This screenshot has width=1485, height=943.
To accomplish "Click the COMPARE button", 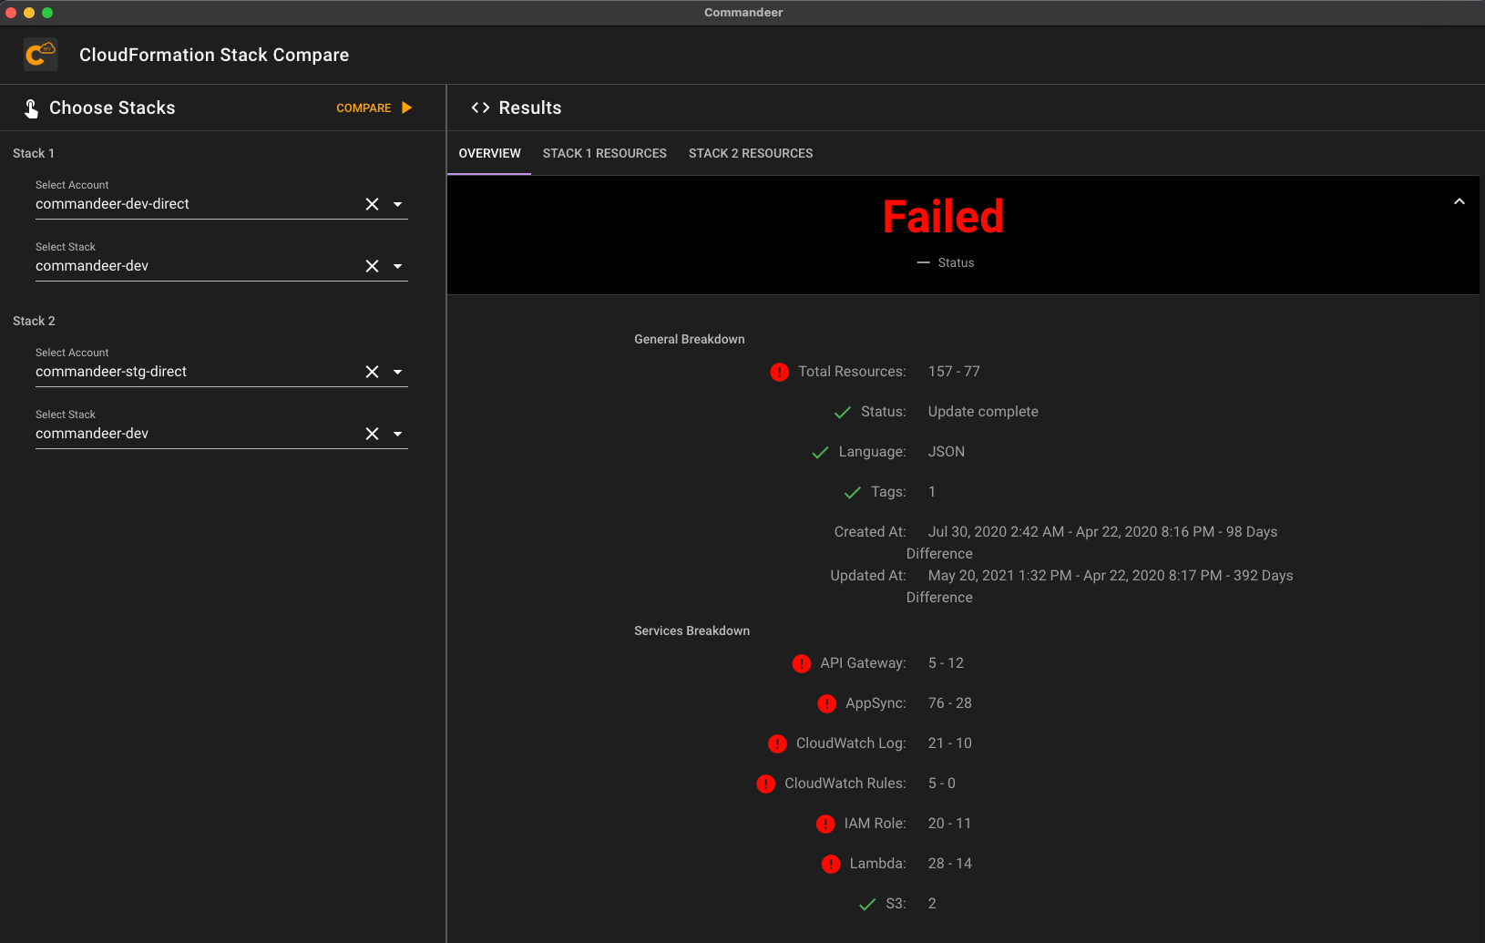I will (x=374, y=108).
